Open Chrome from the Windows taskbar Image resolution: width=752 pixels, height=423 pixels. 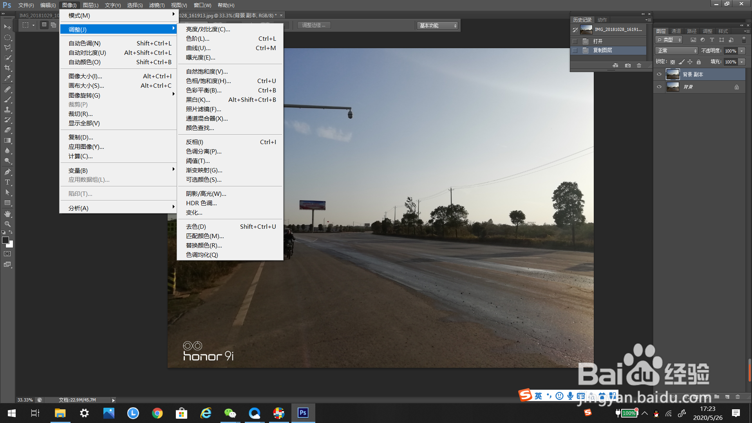[x=157, y=413]
